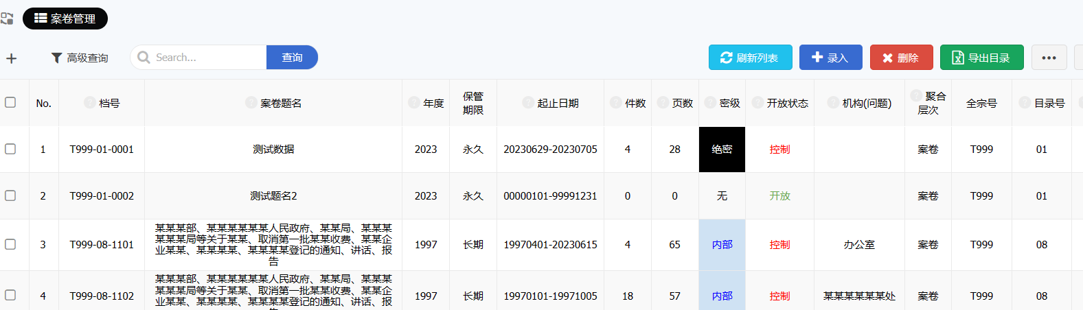Click the 办公室 organization cell

859,244
